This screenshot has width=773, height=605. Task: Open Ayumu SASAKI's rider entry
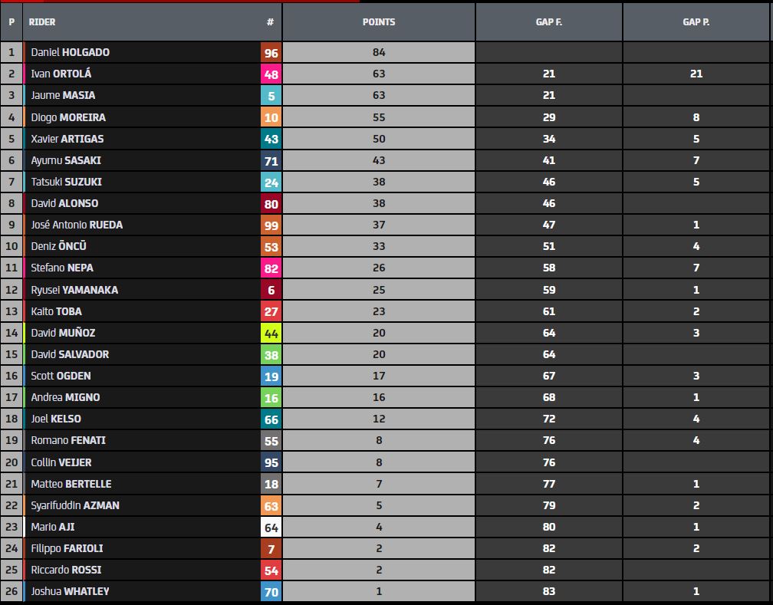coord(66,160)
